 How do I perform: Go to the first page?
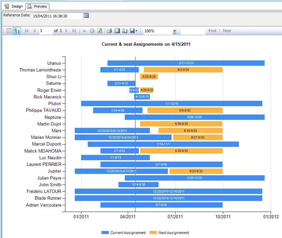click(27, 31)
